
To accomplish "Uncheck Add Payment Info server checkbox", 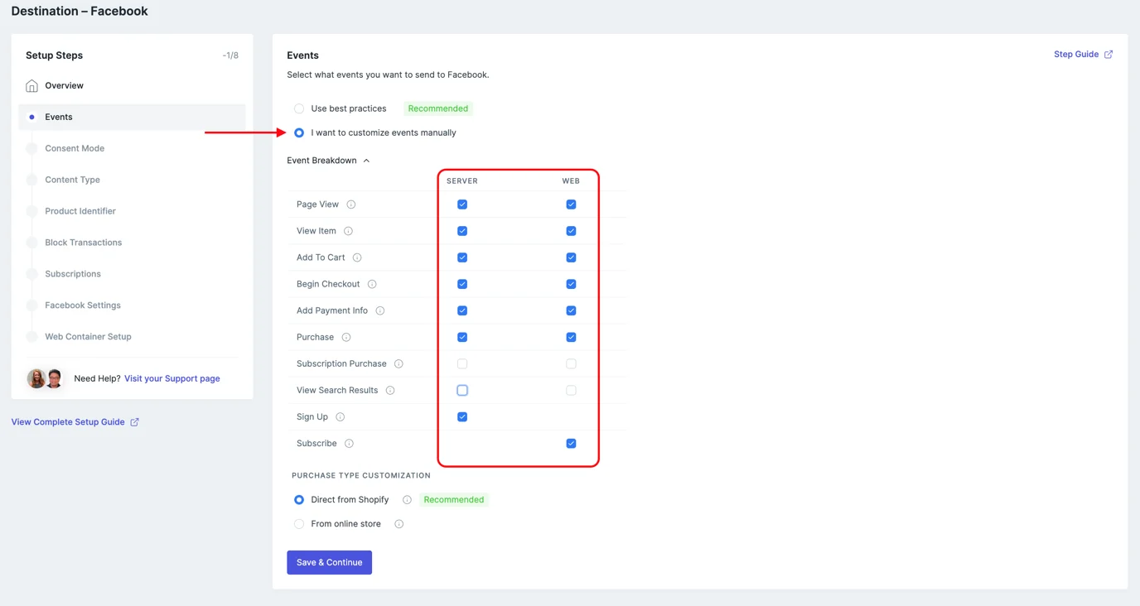I will pos(462,310).
